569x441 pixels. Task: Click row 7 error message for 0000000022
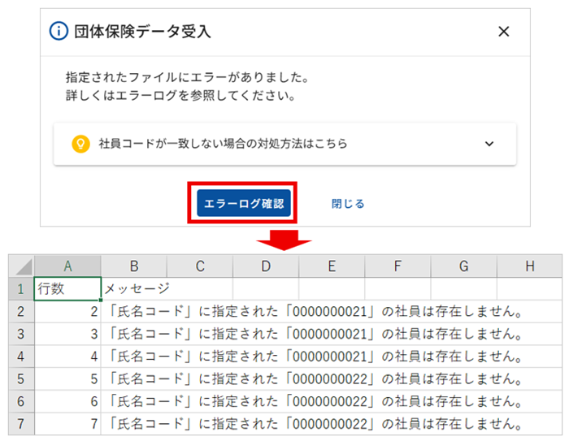coord(315,424)
